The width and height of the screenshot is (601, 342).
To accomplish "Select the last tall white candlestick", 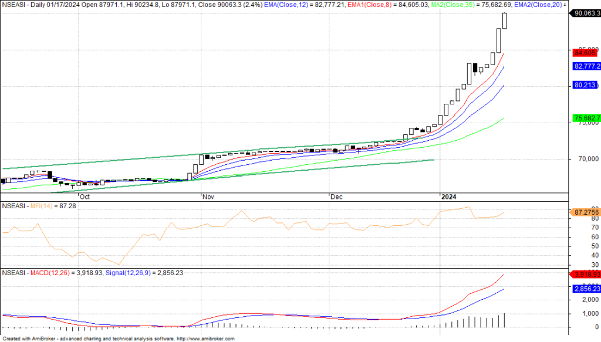I will pos(505,21).
